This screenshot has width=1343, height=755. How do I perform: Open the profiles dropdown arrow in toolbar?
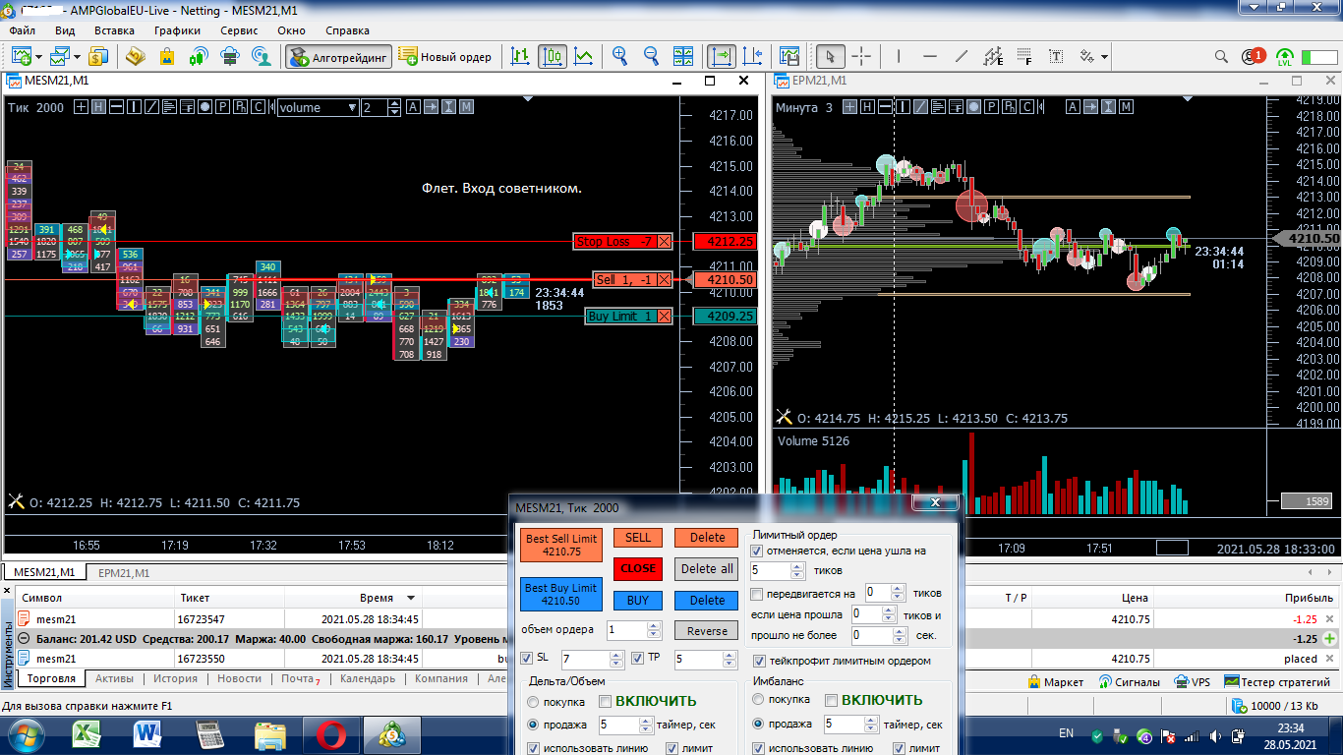coord(76,57)
